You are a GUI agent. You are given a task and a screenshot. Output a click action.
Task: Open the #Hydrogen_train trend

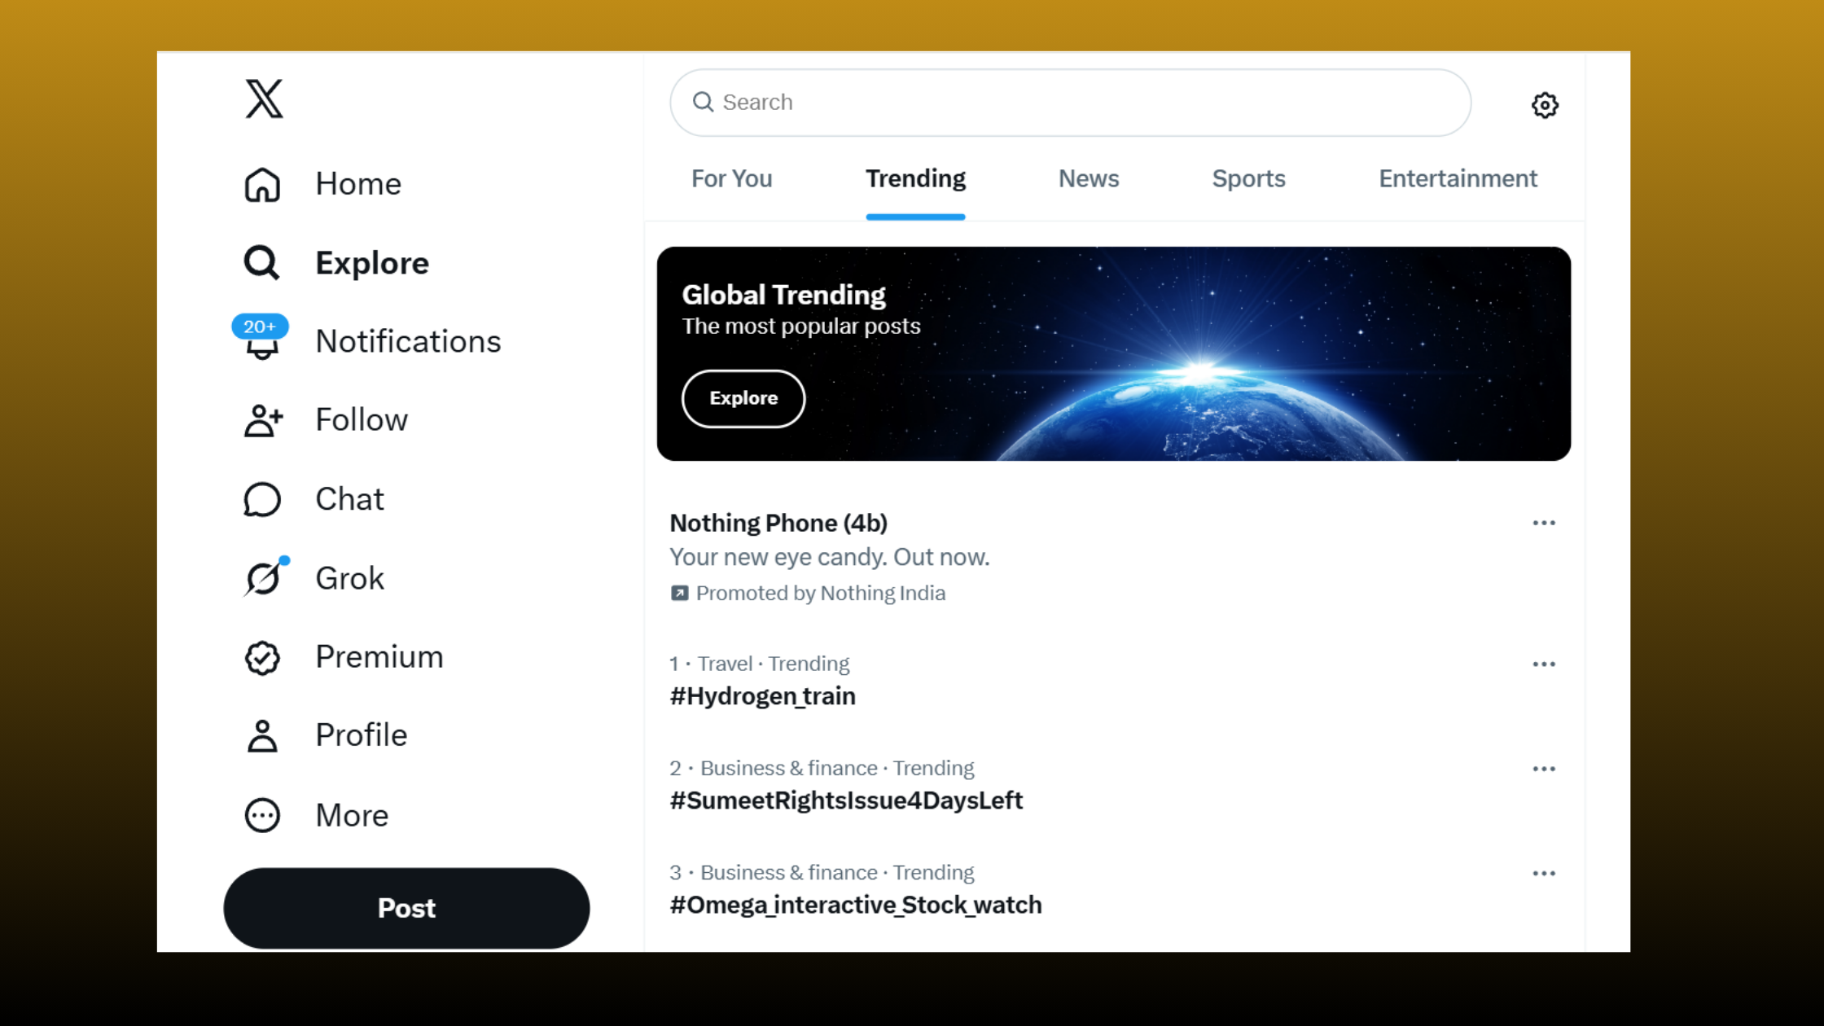click(762, 696)
